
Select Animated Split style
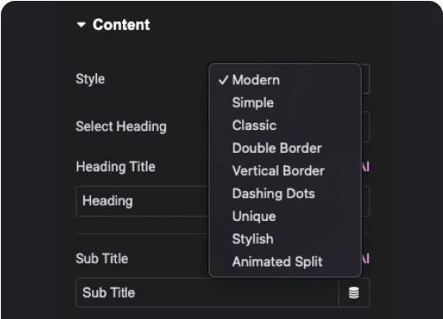click(278, 262)
